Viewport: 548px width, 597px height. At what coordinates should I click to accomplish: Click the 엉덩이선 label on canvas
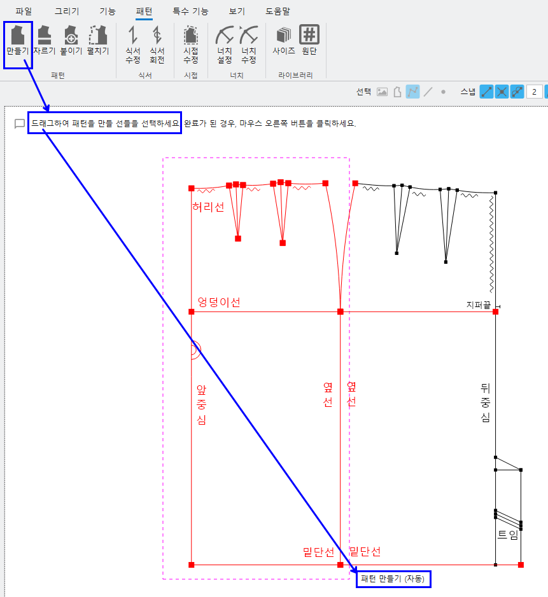pos(219,302)
